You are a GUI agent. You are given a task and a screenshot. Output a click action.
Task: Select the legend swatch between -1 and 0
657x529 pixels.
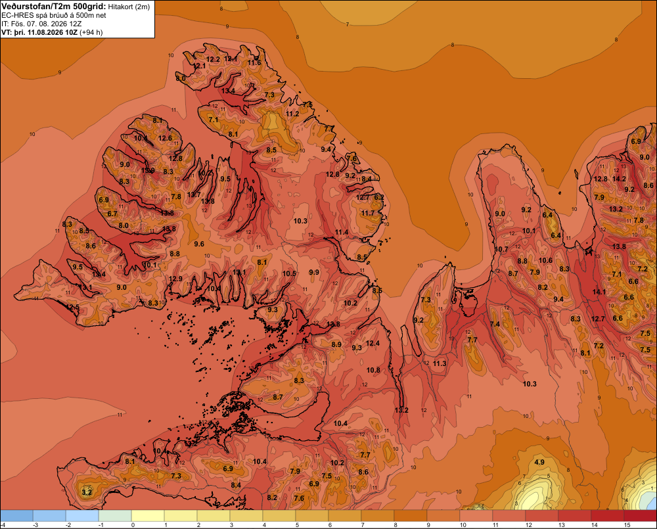tap(115, 516)
